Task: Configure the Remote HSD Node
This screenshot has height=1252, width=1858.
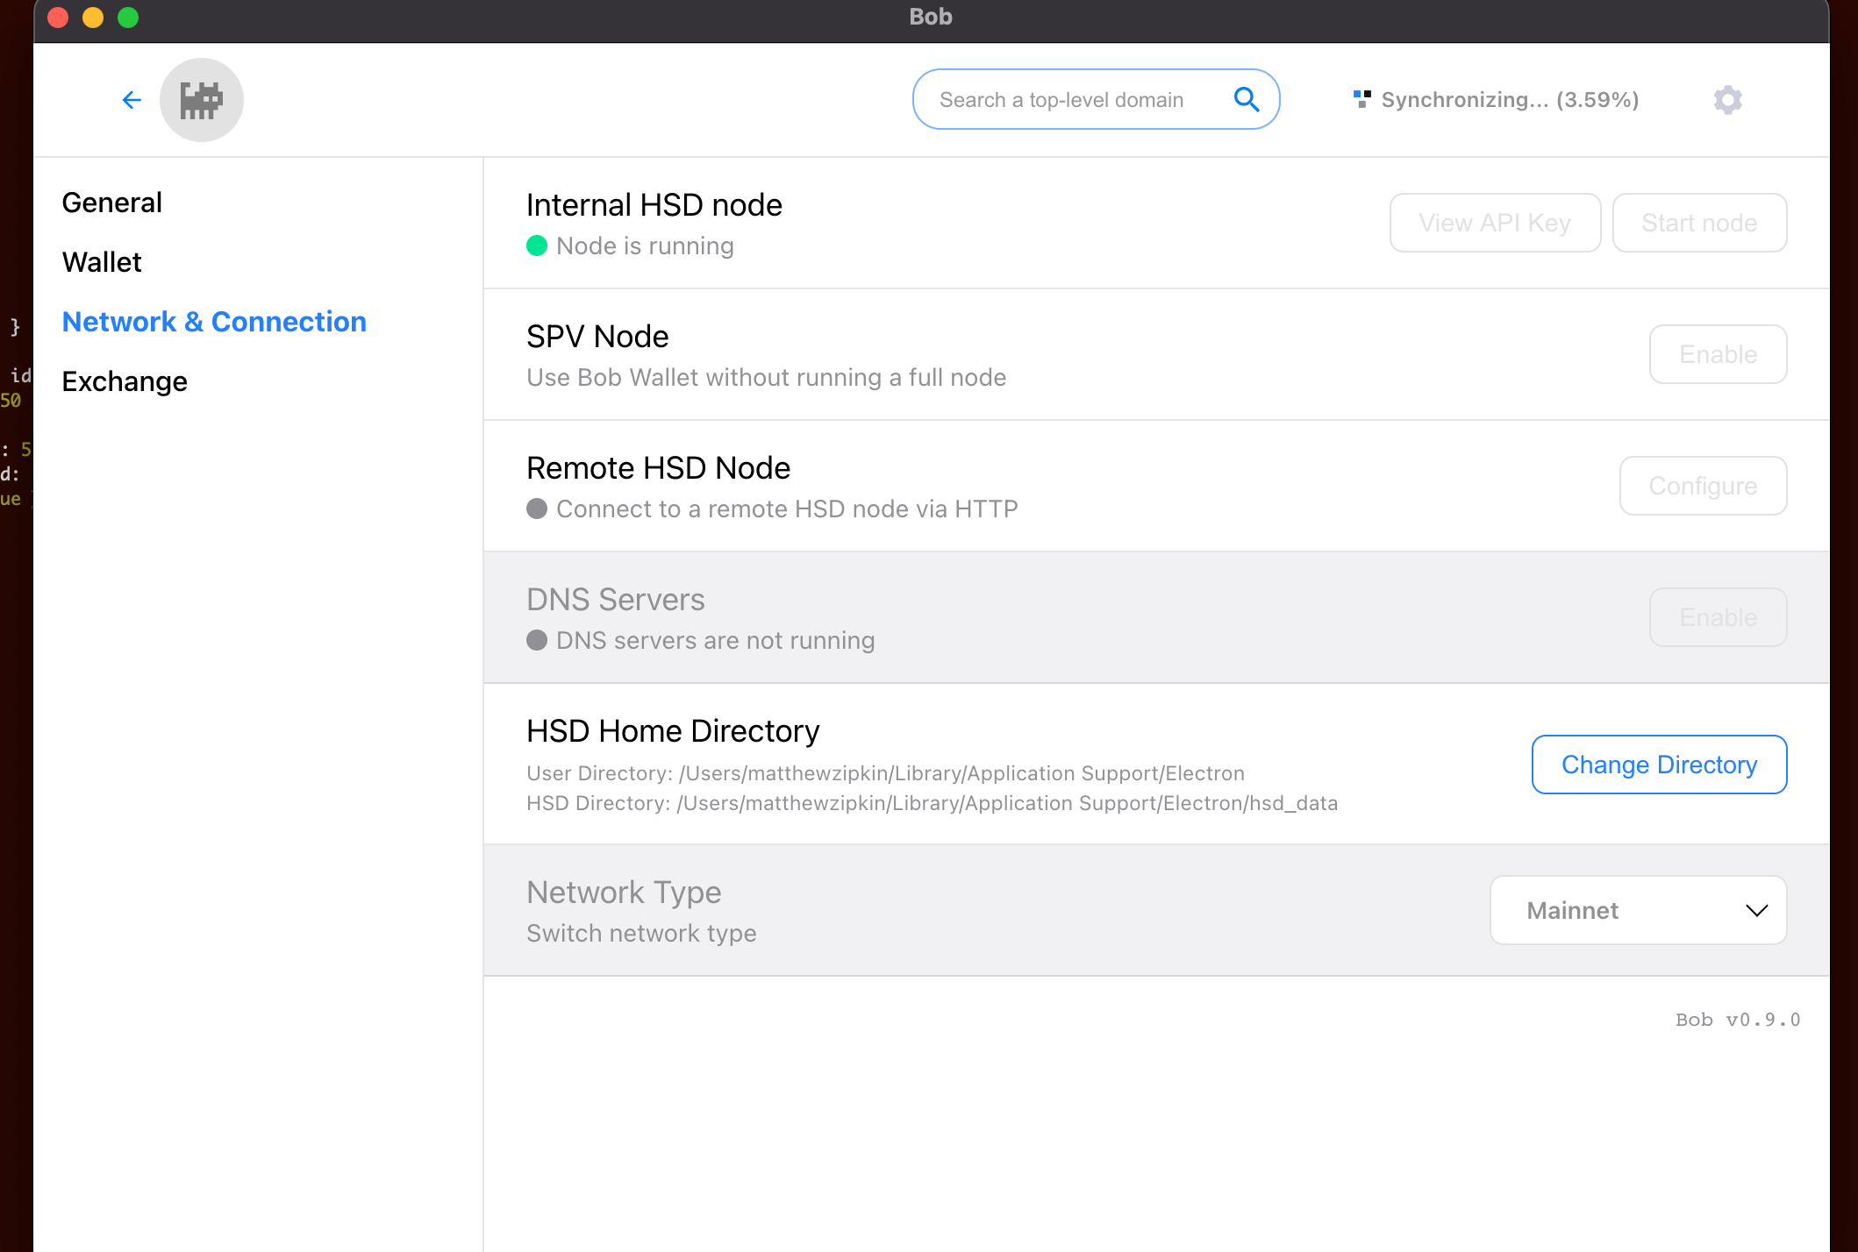Action: (x=1703, y=486)
